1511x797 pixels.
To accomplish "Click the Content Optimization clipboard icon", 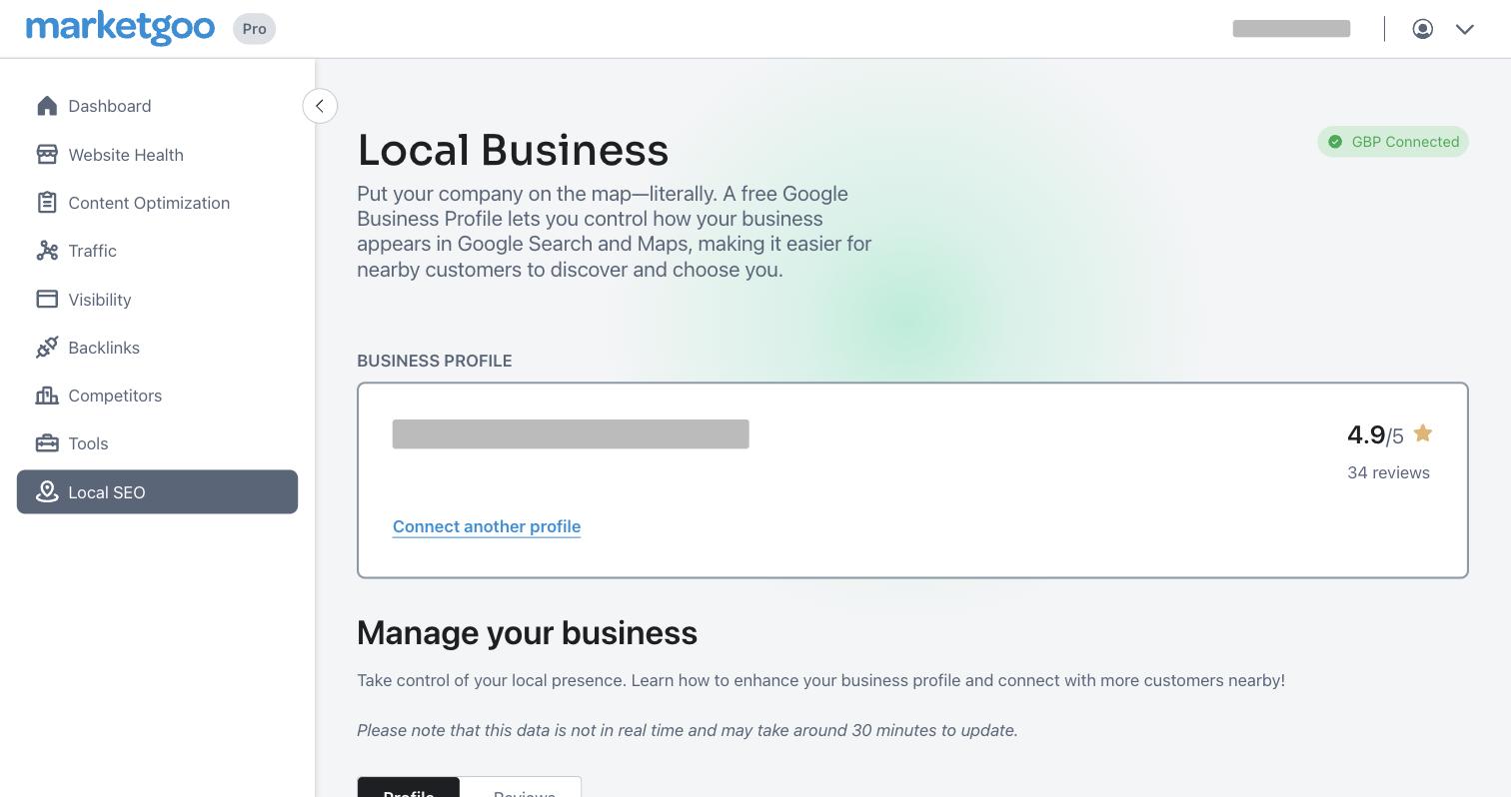I will [47, 203].
